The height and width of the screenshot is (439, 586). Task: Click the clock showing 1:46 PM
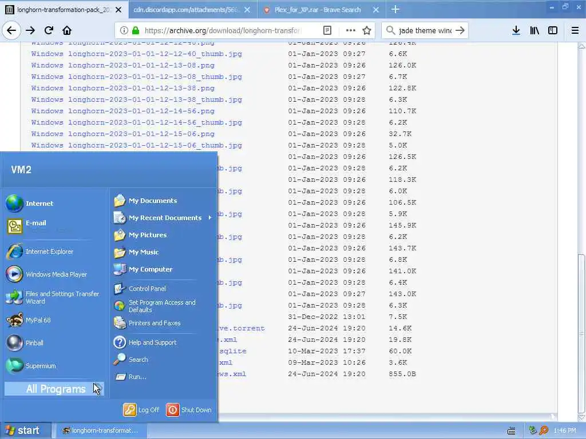(x=565, y=431)
